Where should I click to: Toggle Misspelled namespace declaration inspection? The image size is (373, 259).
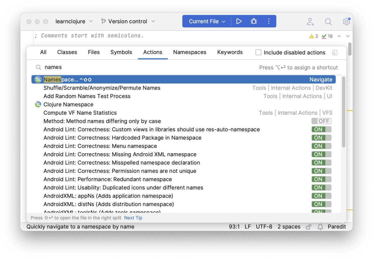pos(321,163)
